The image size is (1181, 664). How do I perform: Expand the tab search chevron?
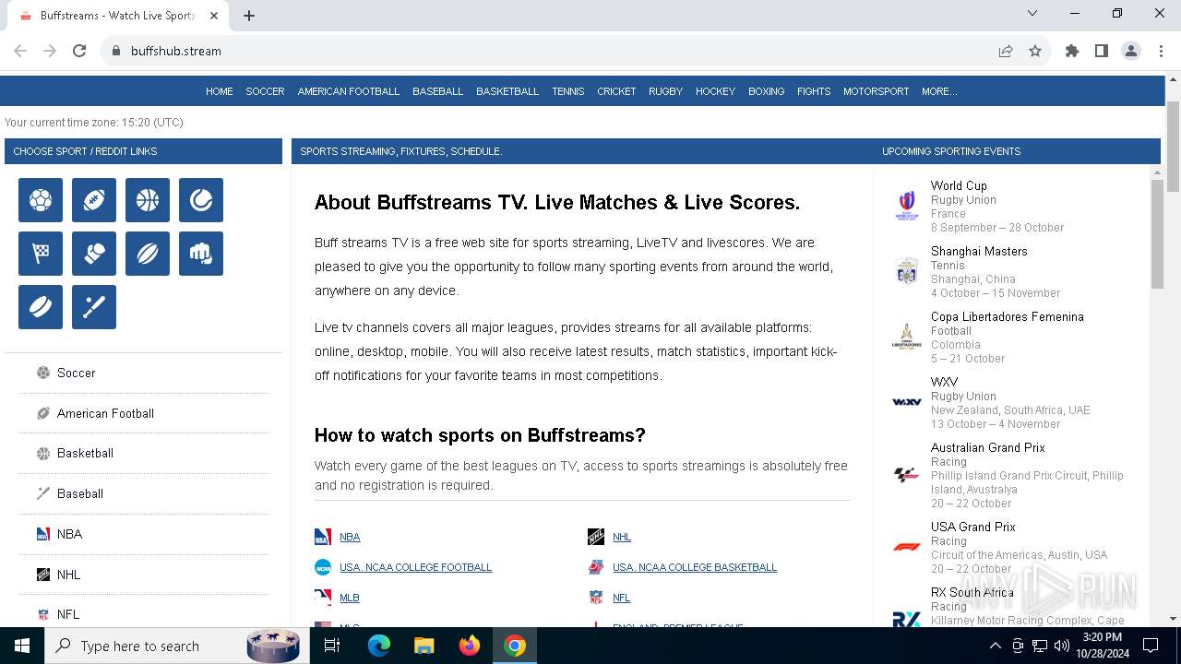(x=1032, y=13)
